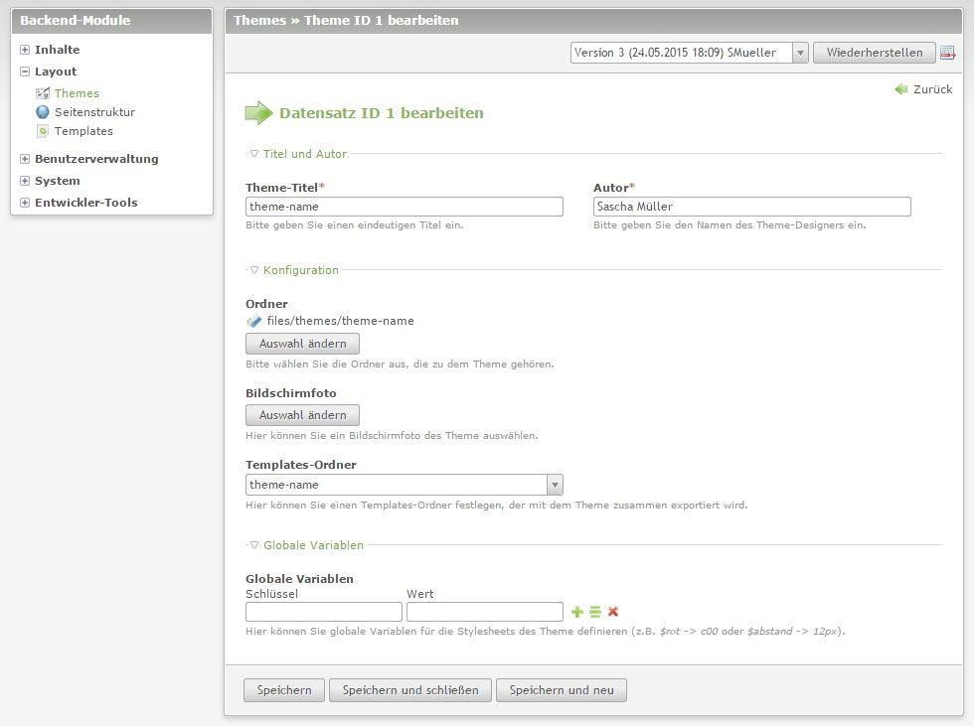Toggle the Globale Variablen section legend
The height and width of the screenshot is (726, 974).
click(x=306, y=545)
